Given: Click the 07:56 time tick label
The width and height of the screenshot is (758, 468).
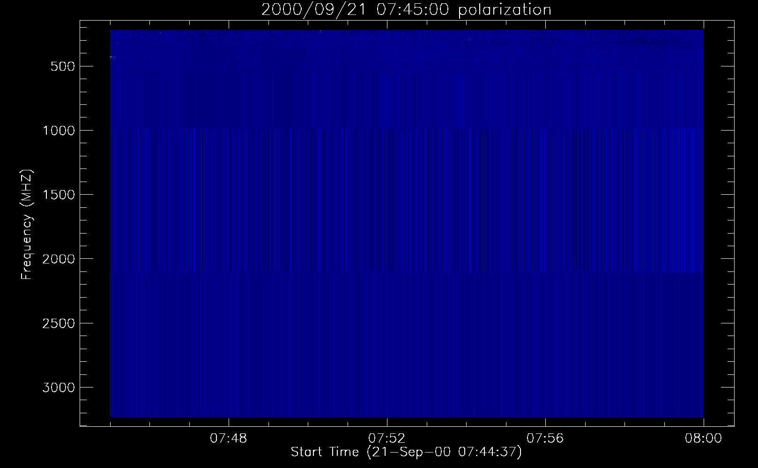Looking at the screenshot, I should [x=545, y=439].
